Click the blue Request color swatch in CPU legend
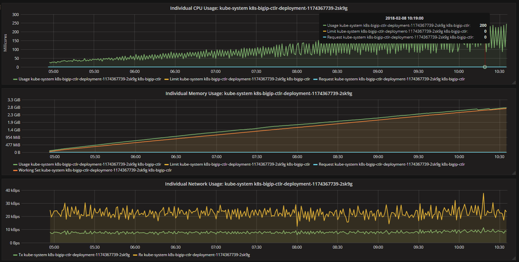 tap(316, 79)
